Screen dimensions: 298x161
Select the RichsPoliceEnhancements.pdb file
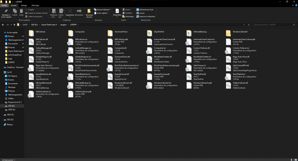tap(163, 68)
